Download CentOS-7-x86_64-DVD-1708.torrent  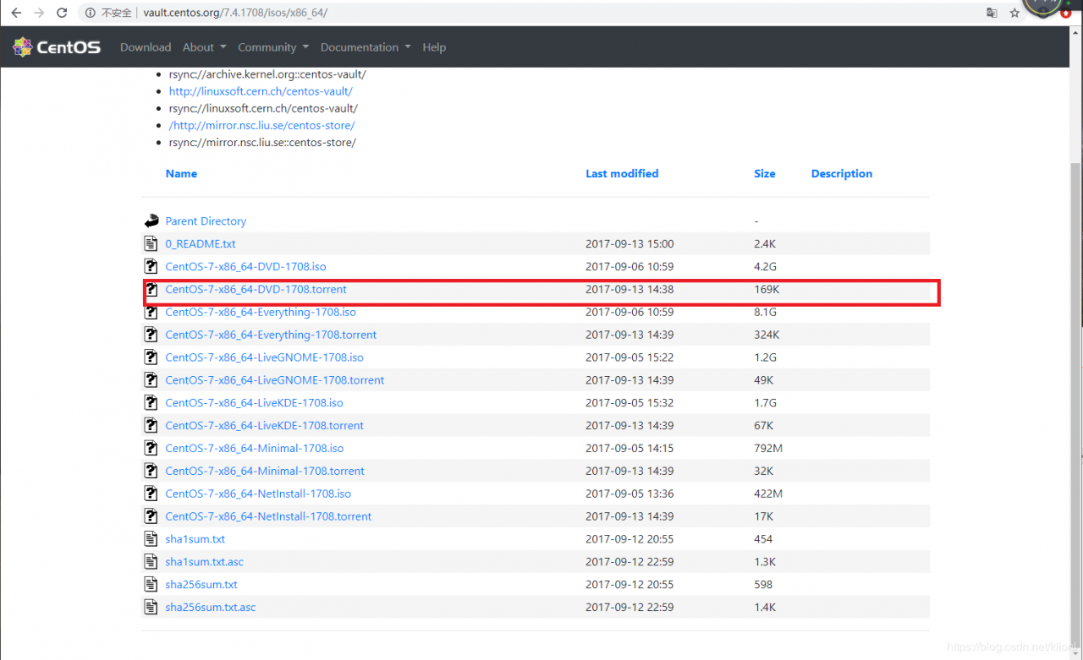coord(256,289)
